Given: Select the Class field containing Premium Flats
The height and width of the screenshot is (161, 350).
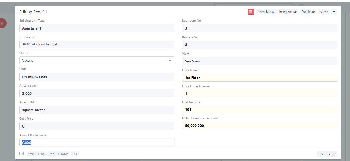Looking at the screenshot, I should pos(97,77).
